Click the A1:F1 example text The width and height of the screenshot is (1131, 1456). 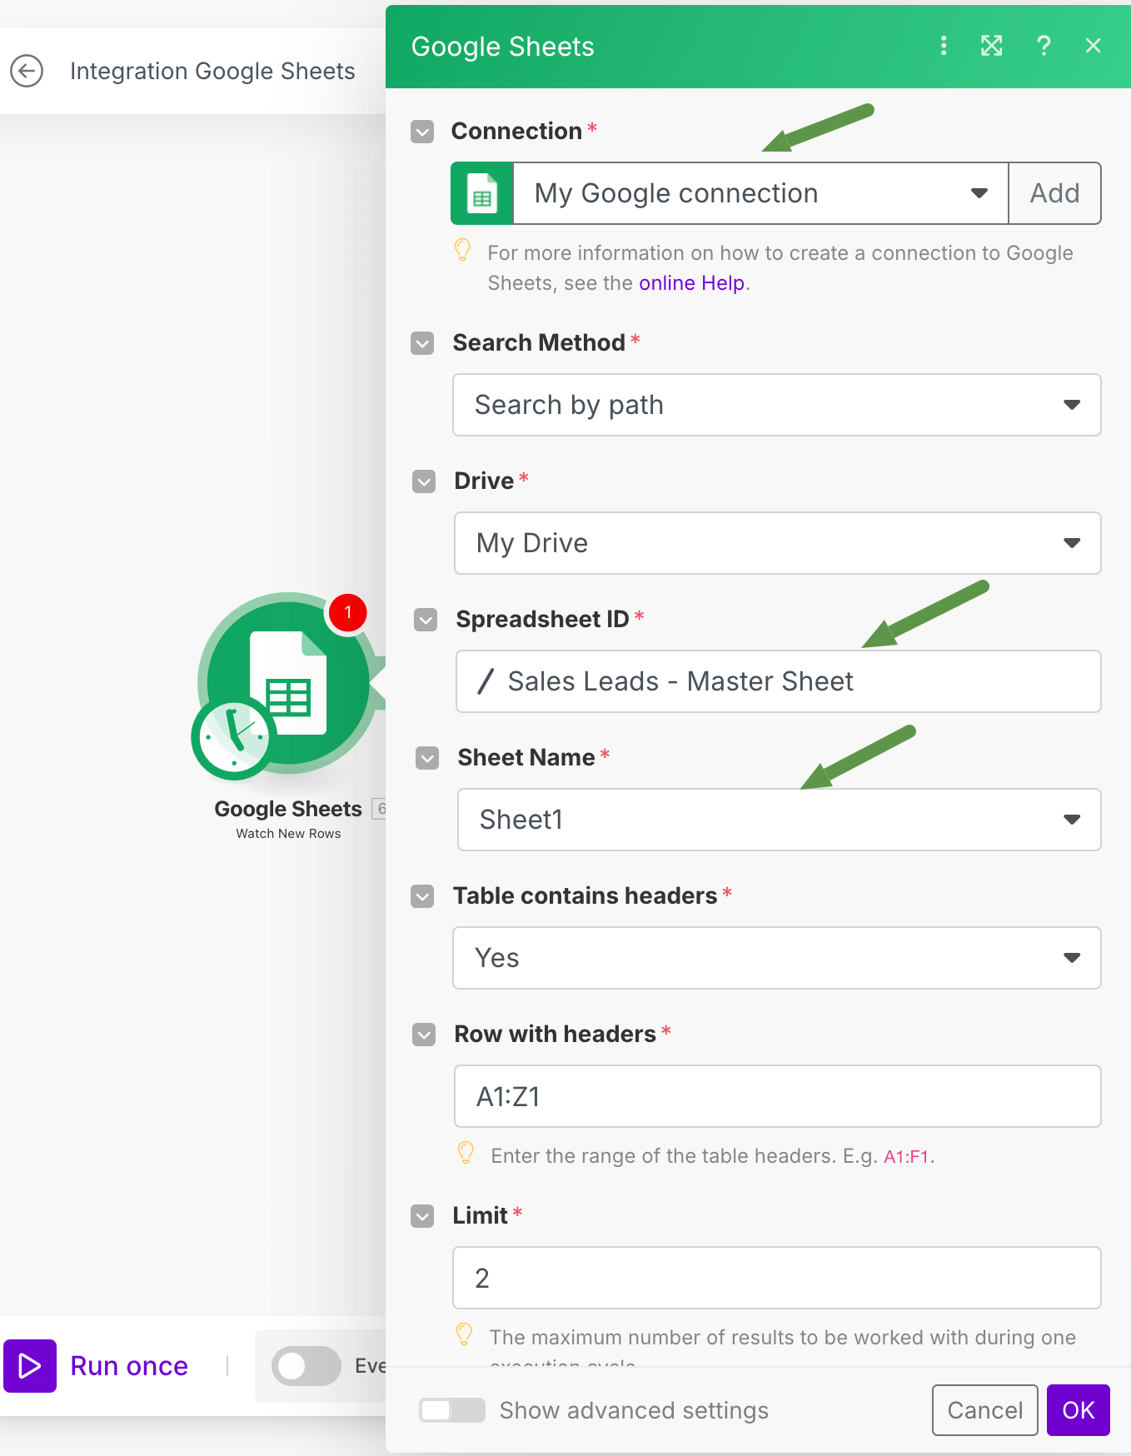906,1156
